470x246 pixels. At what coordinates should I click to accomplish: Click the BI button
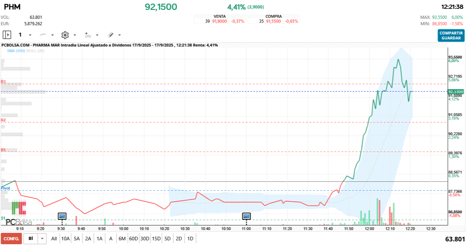31,239
